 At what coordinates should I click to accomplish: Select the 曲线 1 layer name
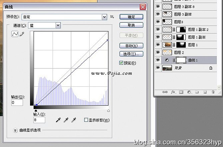point(193,60)
